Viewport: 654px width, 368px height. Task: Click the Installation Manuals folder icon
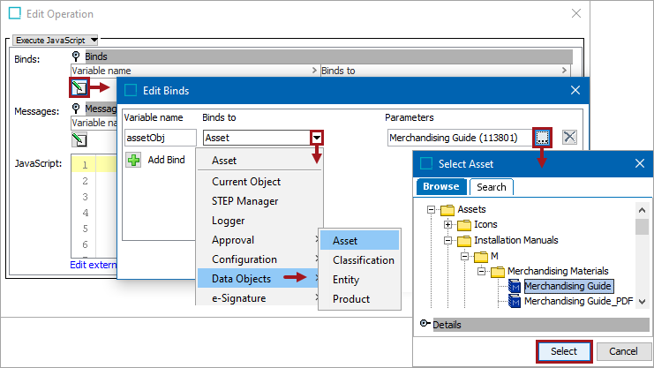[x=466, y=240]
